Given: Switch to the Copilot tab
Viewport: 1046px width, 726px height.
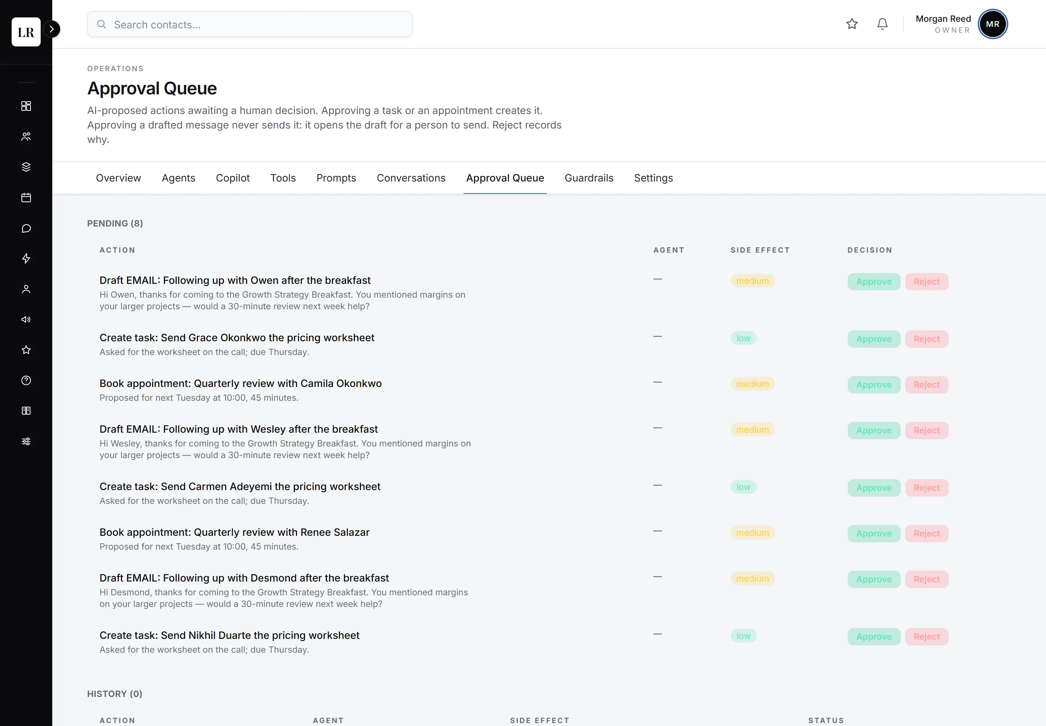Looking at the screenshot, I should tap(232, 178).
